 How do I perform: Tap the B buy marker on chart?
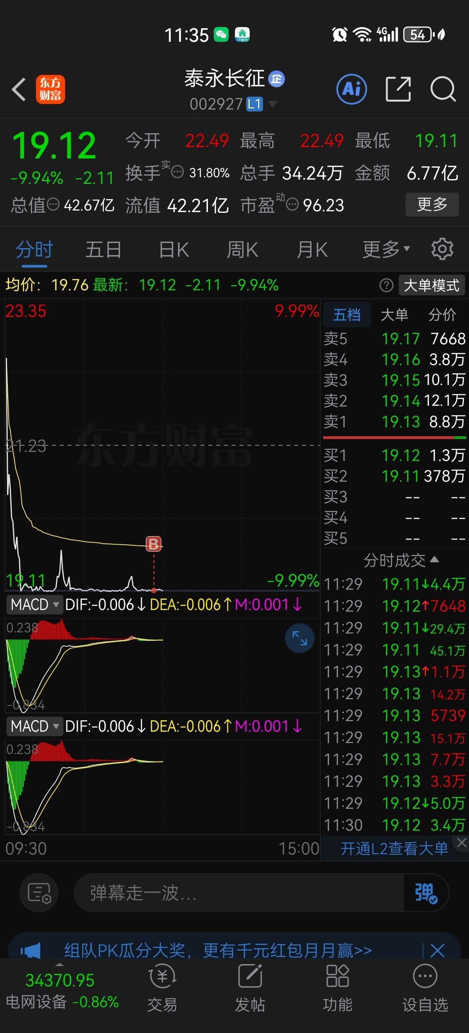click(154, 544)
